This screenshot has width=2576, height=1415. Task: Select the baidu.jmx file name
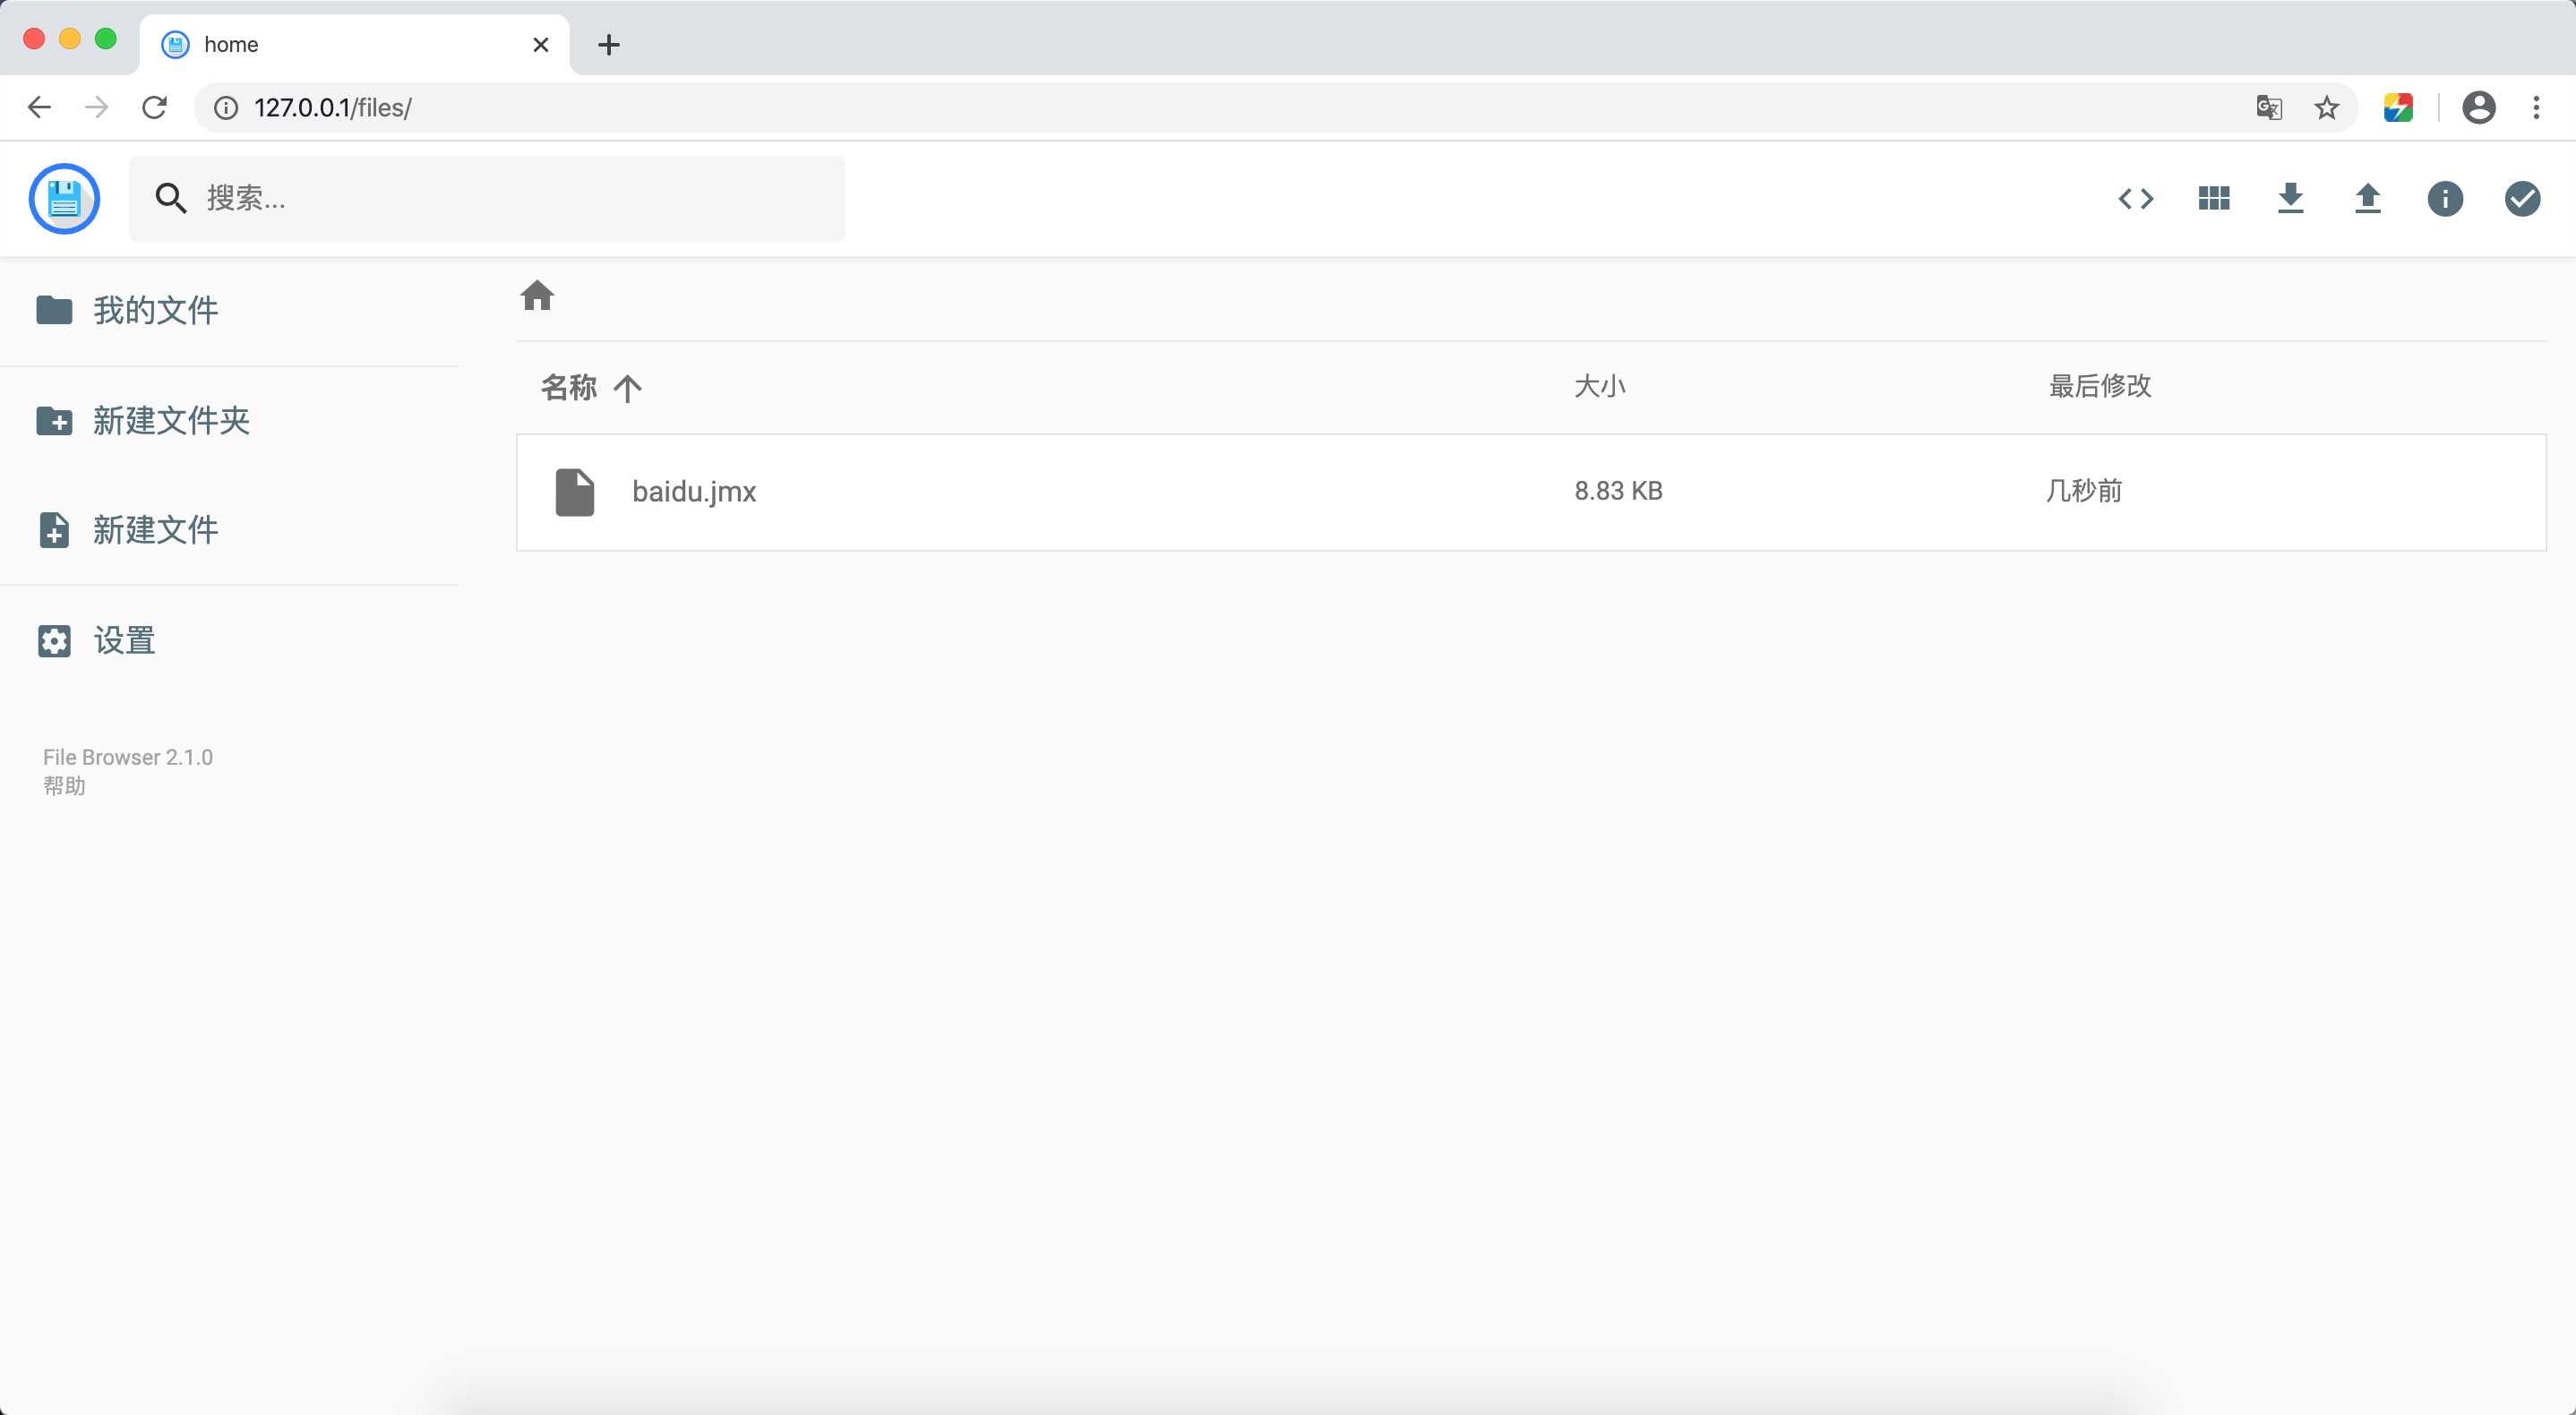[694, 491]
